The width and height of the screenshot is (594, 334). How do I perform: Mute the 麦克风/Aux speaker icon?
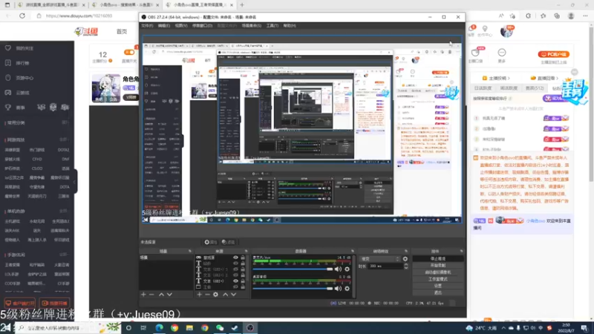338,269
